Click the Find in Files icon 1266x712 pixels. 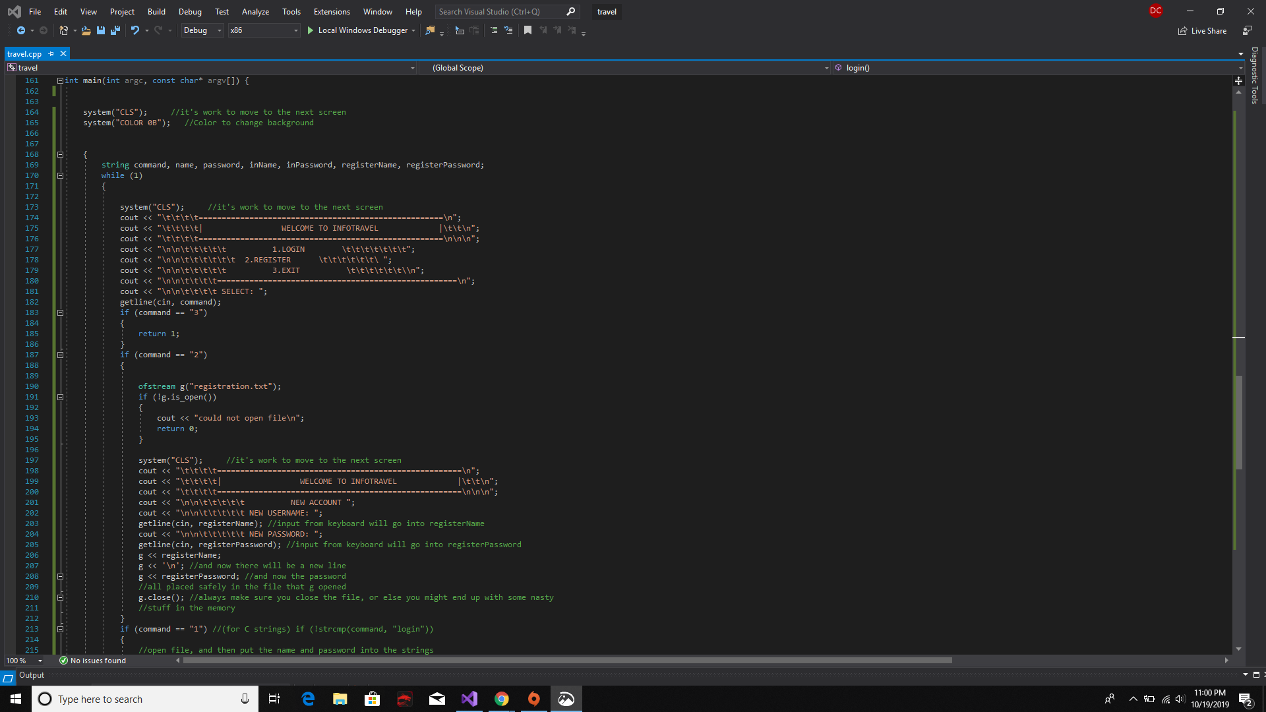coord(430,30)
